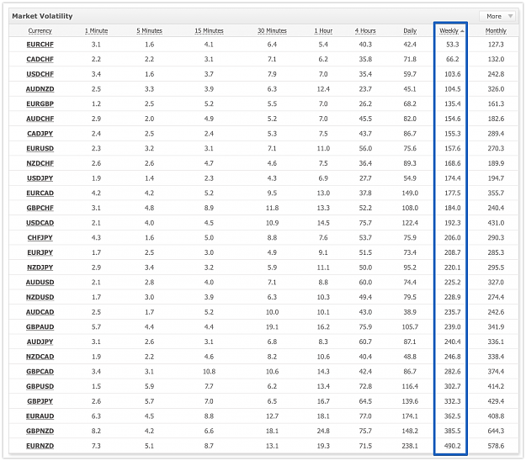Select CHFJPY weekly value 206.0
Screen dimensions: 526x461
[452, 238]
